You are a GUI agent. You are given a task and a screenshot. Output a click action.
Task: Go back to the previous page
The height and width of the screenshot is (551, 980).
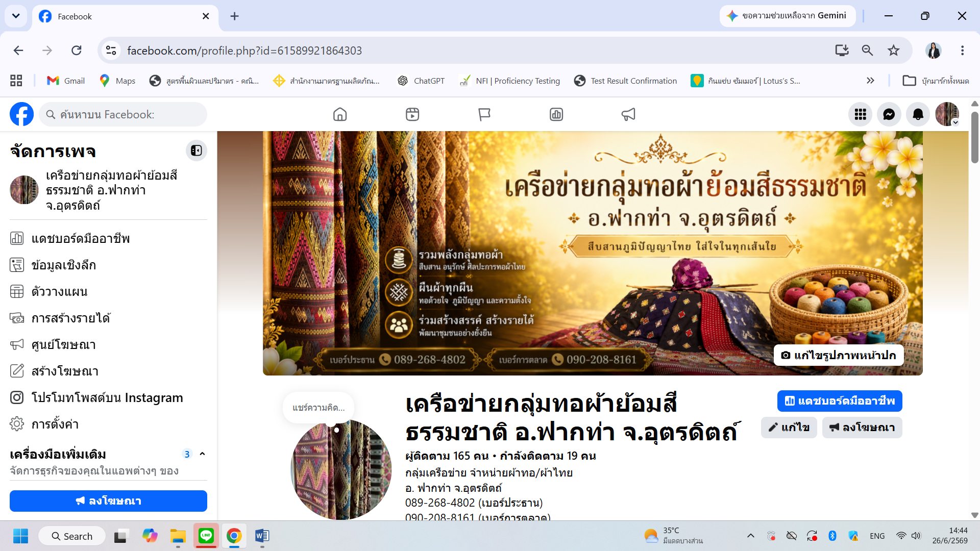[x=18, y=51]
